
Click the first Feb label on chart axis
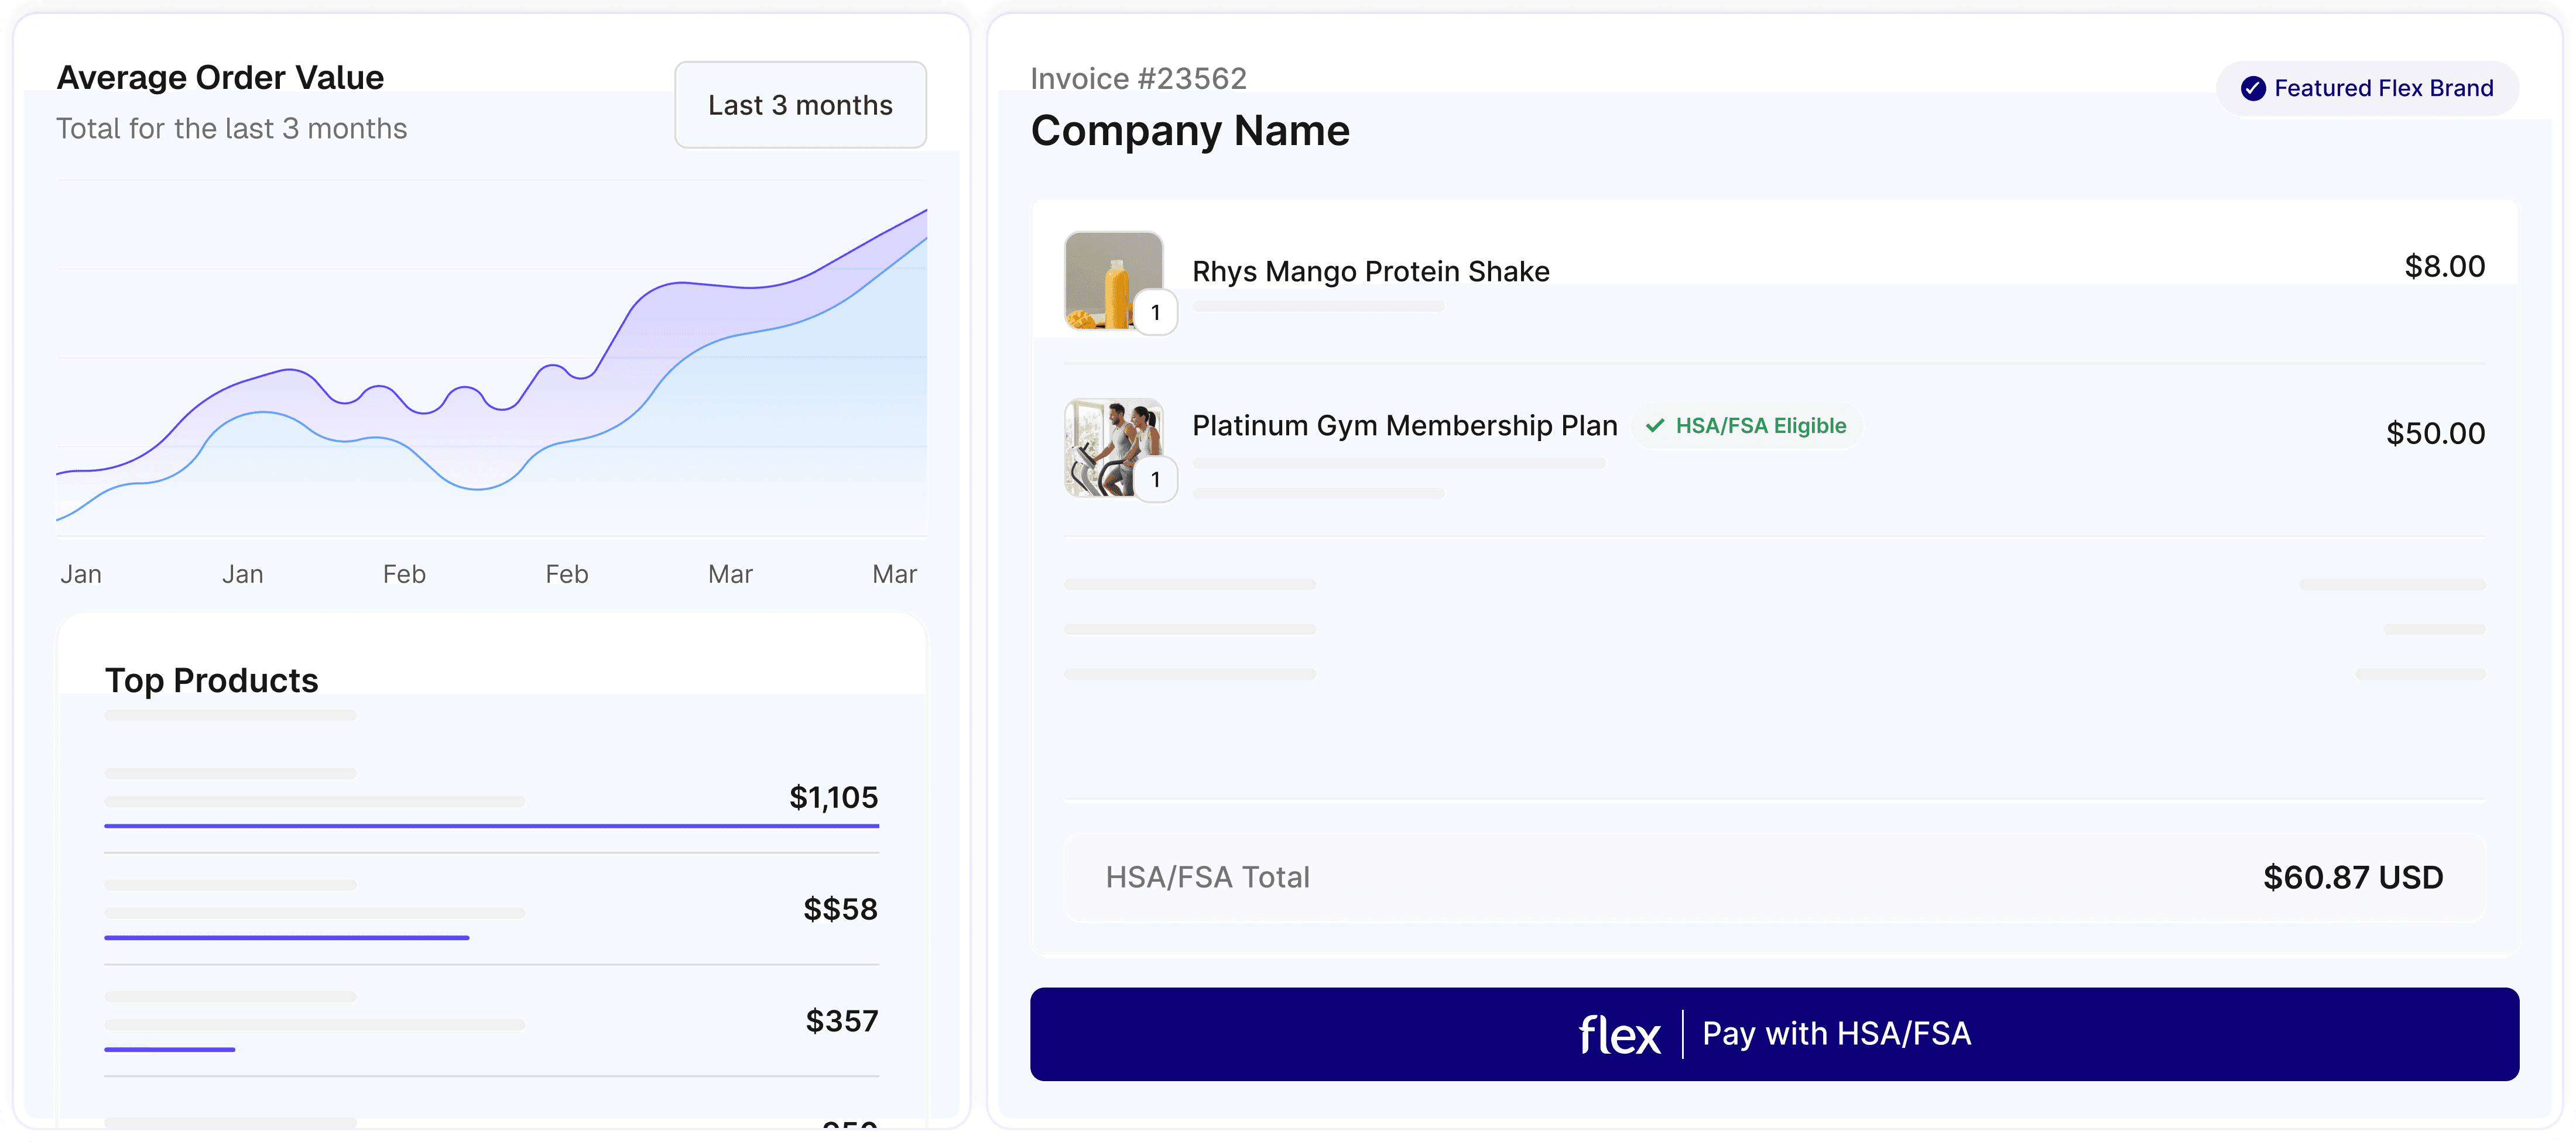click(404, 575)
